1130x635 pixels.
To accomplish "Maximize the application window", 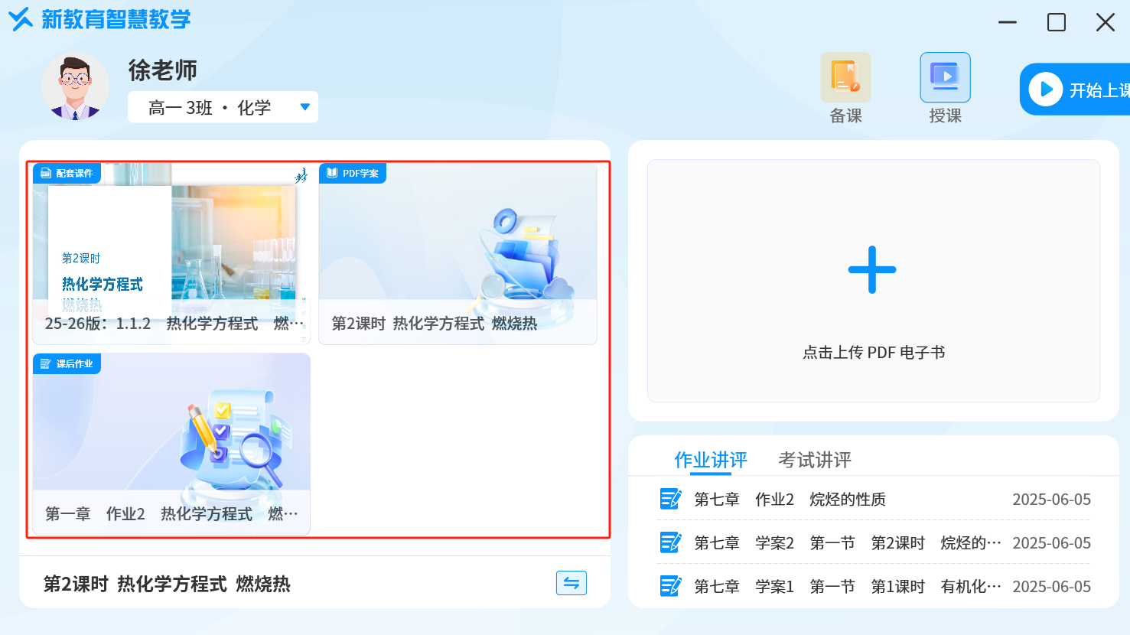I will coord(1057,22).
